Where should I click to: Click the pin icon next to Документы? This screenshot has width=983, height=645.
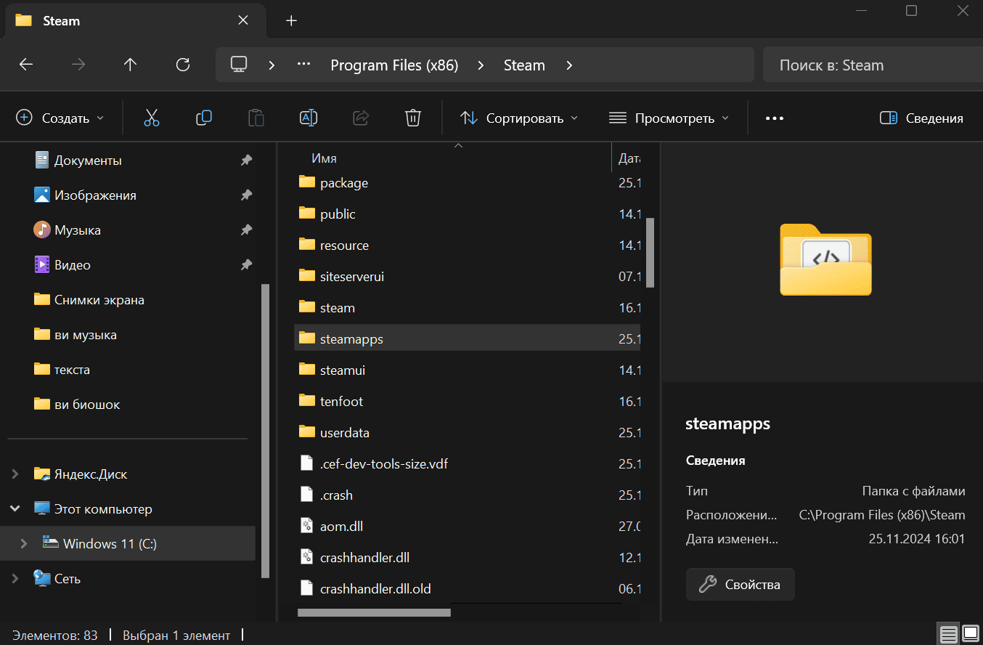[246, 160]
